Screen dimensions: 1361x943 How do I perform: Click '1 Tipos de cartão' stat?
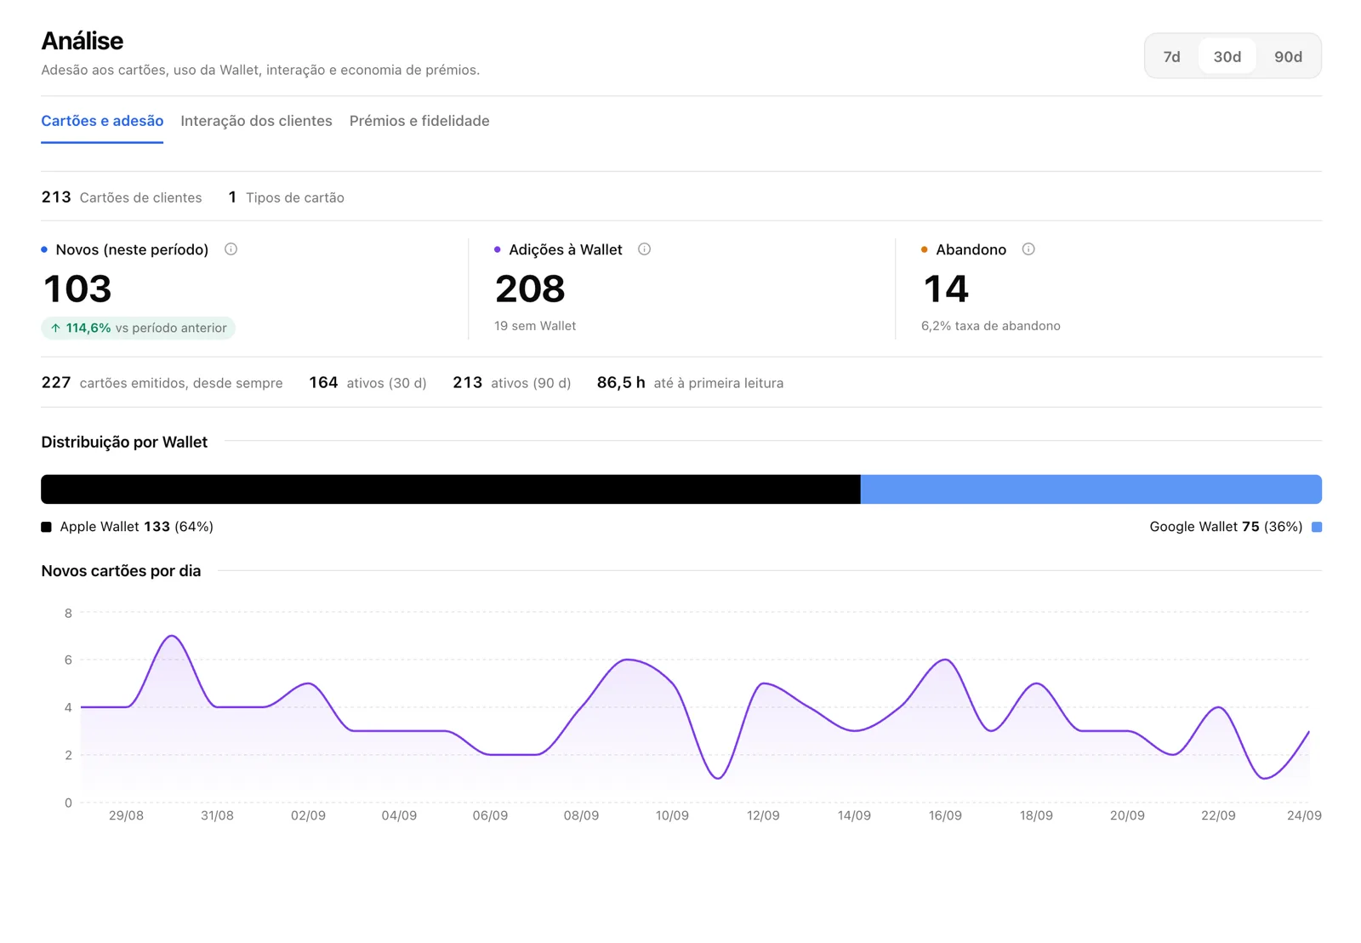pos(286,197)
